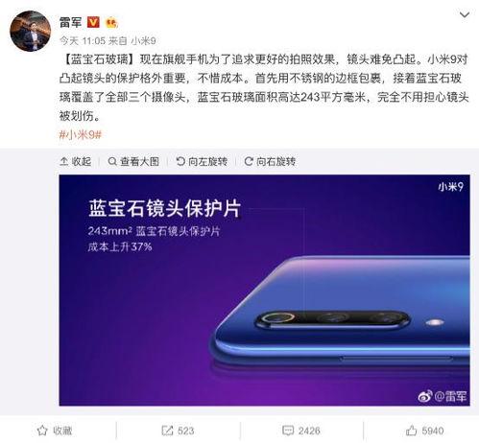This screenshot has height=443, width=479.
Task: Click the membership badge beside the name
Action: pyautogui.click(x=111, y=23)
